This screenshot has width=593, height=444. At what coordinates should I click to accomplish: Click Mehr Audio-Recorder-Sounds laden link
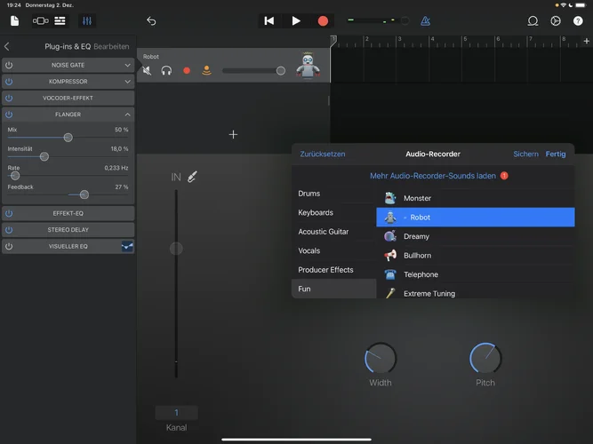433,176
